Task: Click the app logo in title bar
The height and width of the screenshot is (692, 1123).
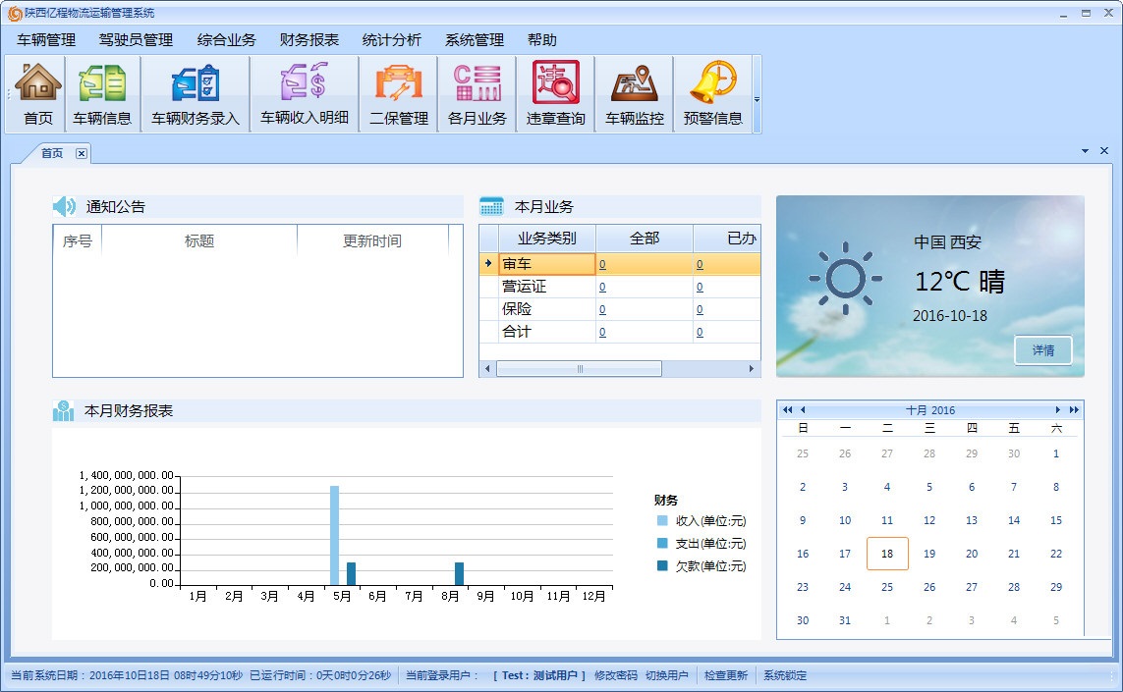Action: [x=14, y=13]
